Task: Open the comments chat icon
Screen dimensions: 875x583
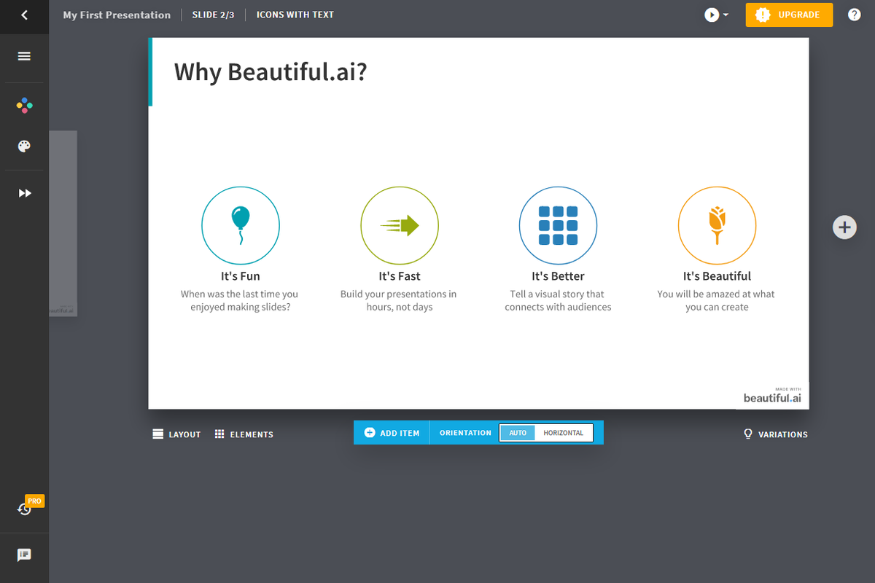Action: pyautogui.click(x=24, y=555)
